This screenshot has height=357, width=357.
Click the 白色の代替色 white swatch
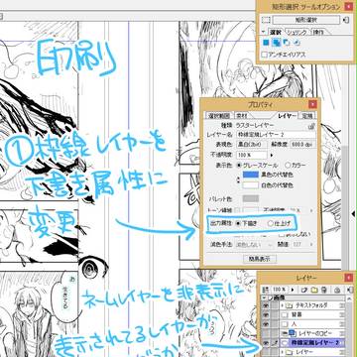click(x=251, y=185)
